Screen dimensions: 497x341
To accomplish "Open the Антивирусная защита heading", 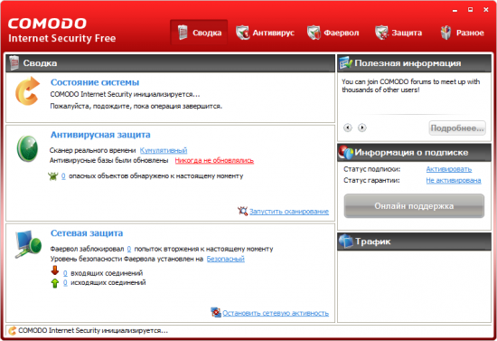I will coord(100,135).
